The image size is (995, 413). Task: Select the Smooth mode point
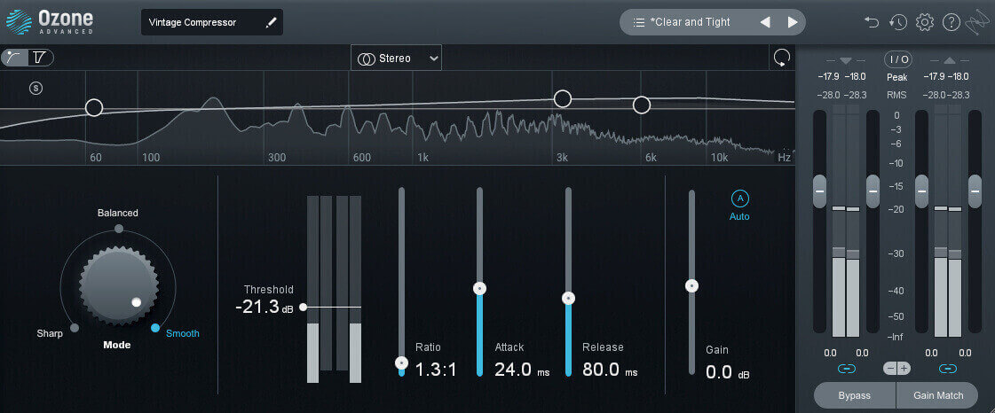[x=155, y=328]
